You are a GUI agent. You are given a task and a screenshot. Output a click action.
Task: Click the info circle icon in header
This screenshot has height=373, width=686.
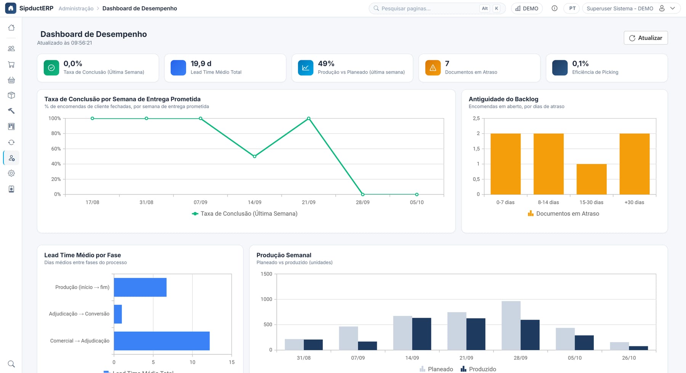[x=555, y=8]
